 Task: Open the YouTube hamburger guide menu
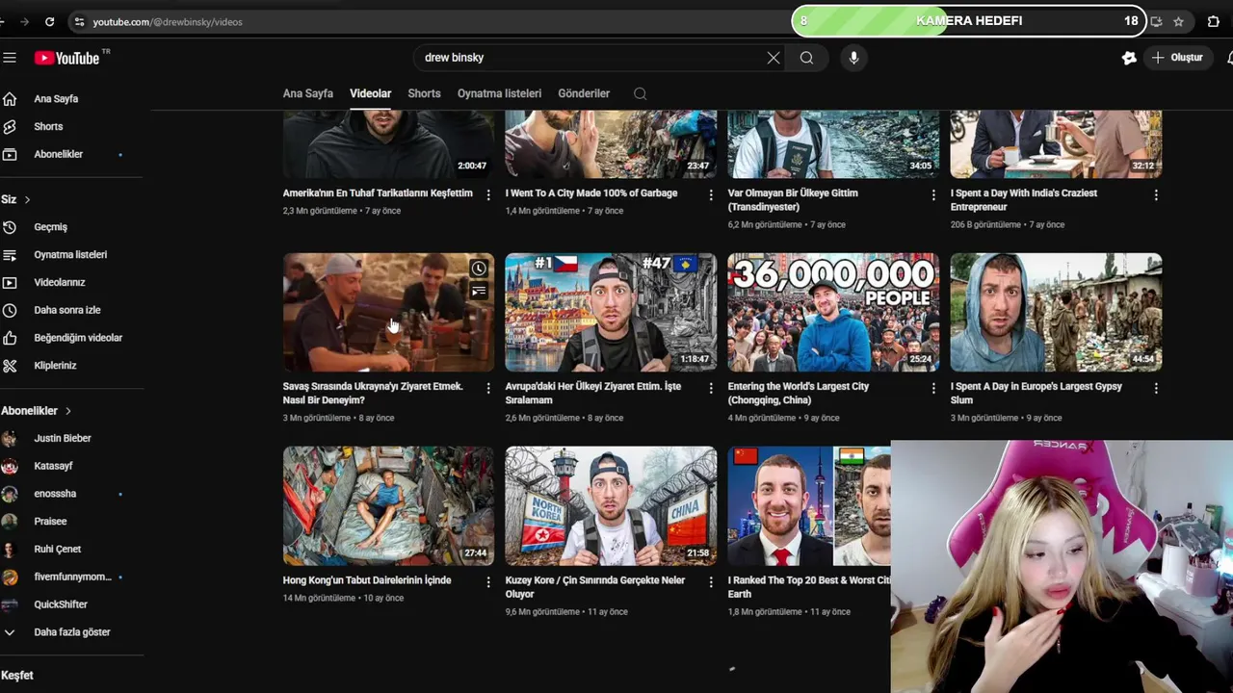(x=10, y=58)
